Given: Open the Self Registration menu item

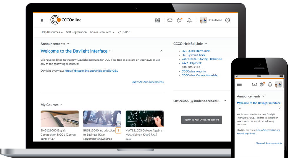Looking at the screenshot, I should click(x=76, y=32).
